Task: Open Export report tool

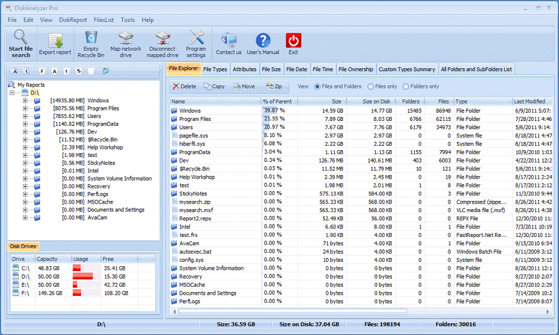Action: tap(55, 40)
